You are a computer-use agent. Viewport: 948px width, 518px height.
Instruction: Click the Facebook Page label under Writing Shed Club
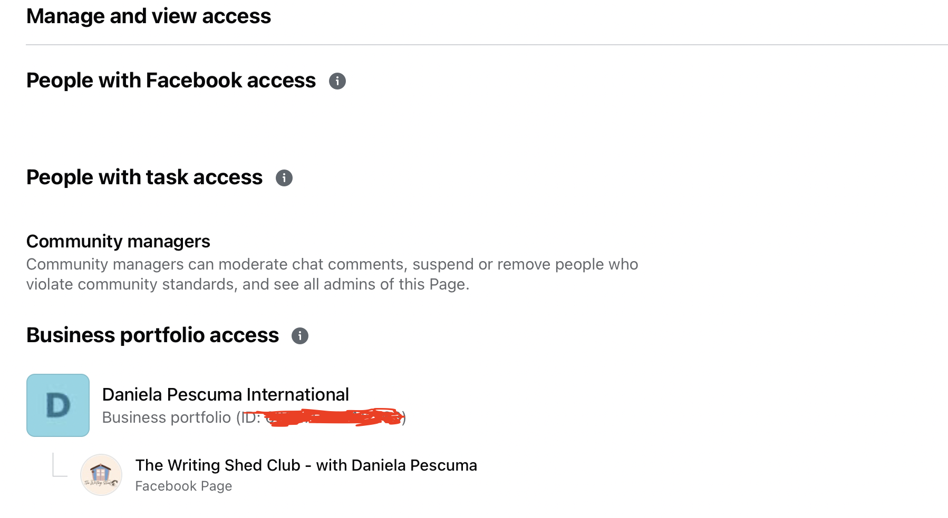tap(183, 486)
